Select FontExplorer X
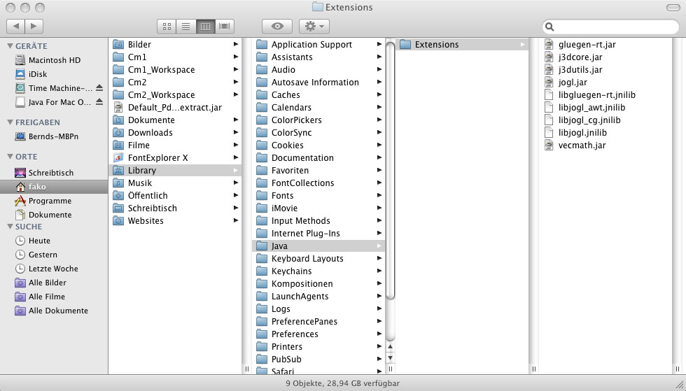The image size is (686, 391). [175, 157]
